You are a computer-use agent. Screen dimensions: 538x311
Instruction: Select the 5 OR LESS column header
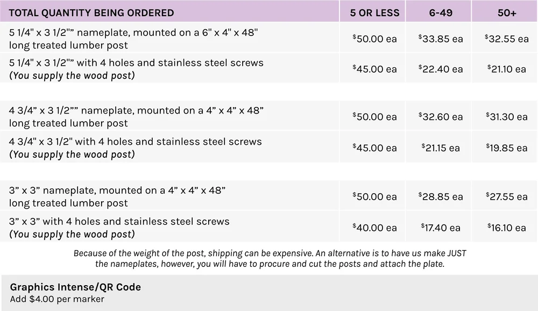click(374, 13)
